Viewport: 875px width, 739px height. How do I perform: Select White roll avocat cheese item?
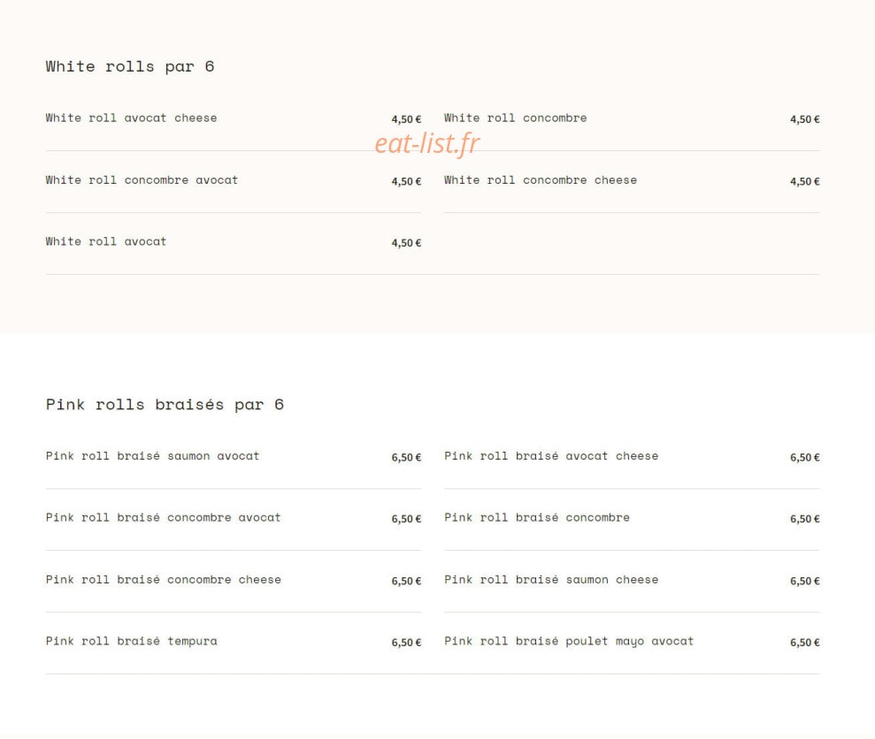[x=131, y=118]
